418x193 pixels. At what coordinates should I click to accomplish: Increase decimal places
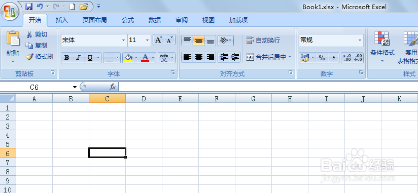click(x=347, y=58)
